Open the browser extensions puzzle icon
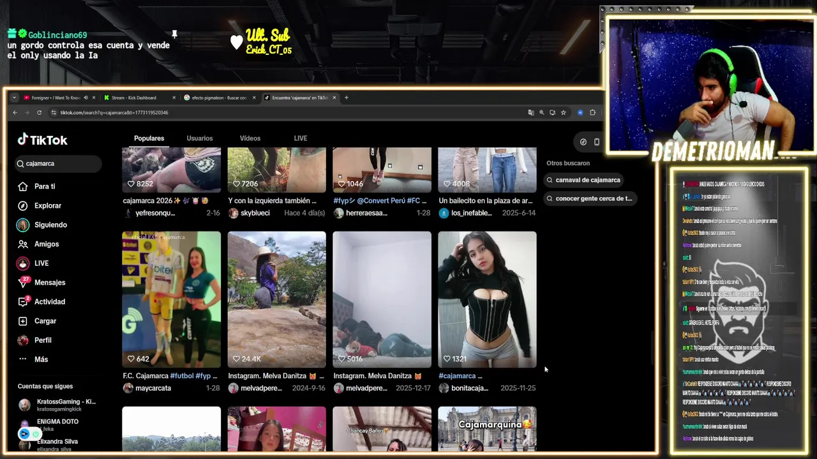This screenshot has width=817, height=459. (592, 112)
